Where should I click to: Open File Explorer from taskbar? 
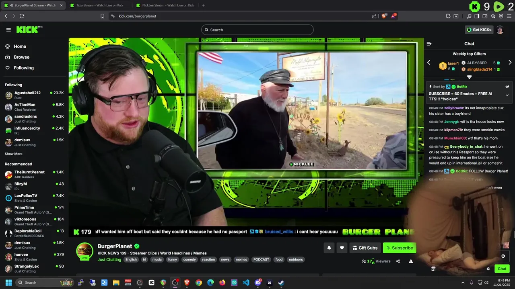coord(116,283)
